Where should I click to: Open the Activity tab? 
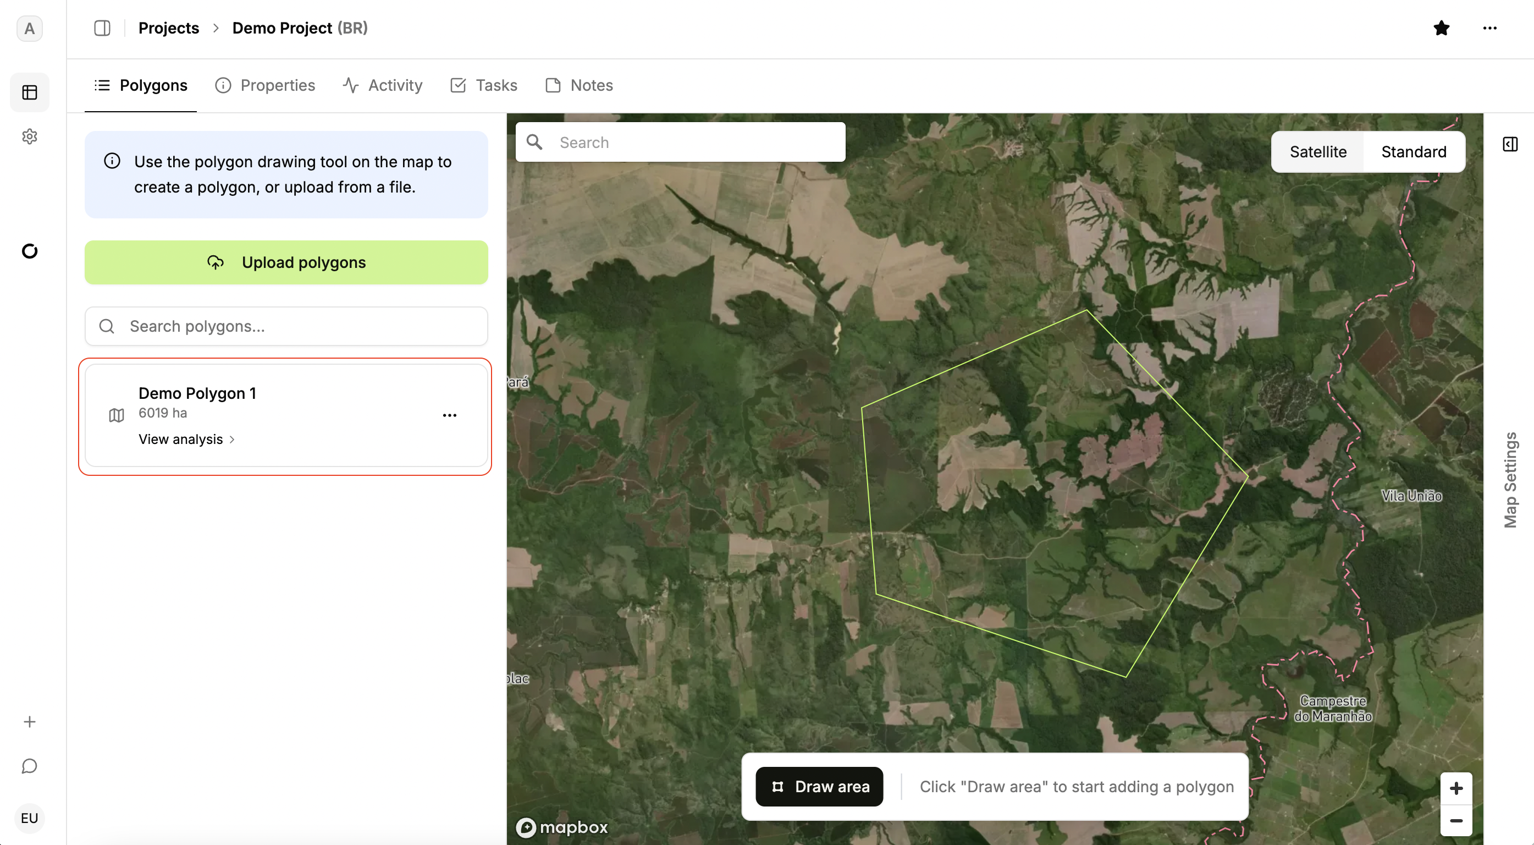383,85
